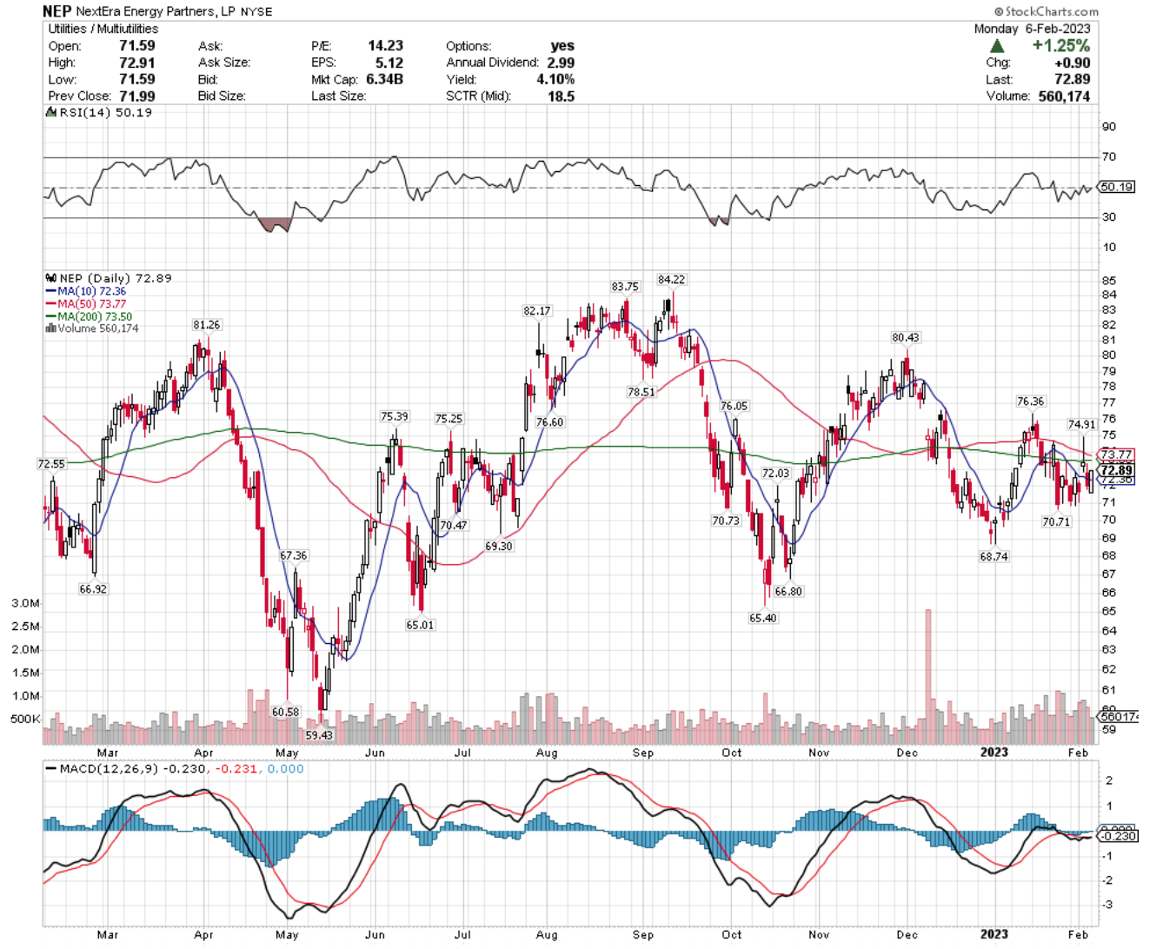
Task: Click the Yield value 4.10%
Action: 555,79
